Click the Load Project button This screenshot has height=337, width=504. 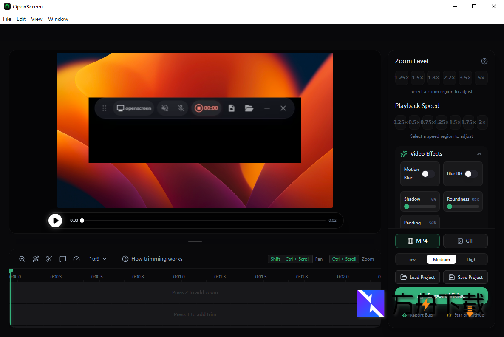pos(417,277)
